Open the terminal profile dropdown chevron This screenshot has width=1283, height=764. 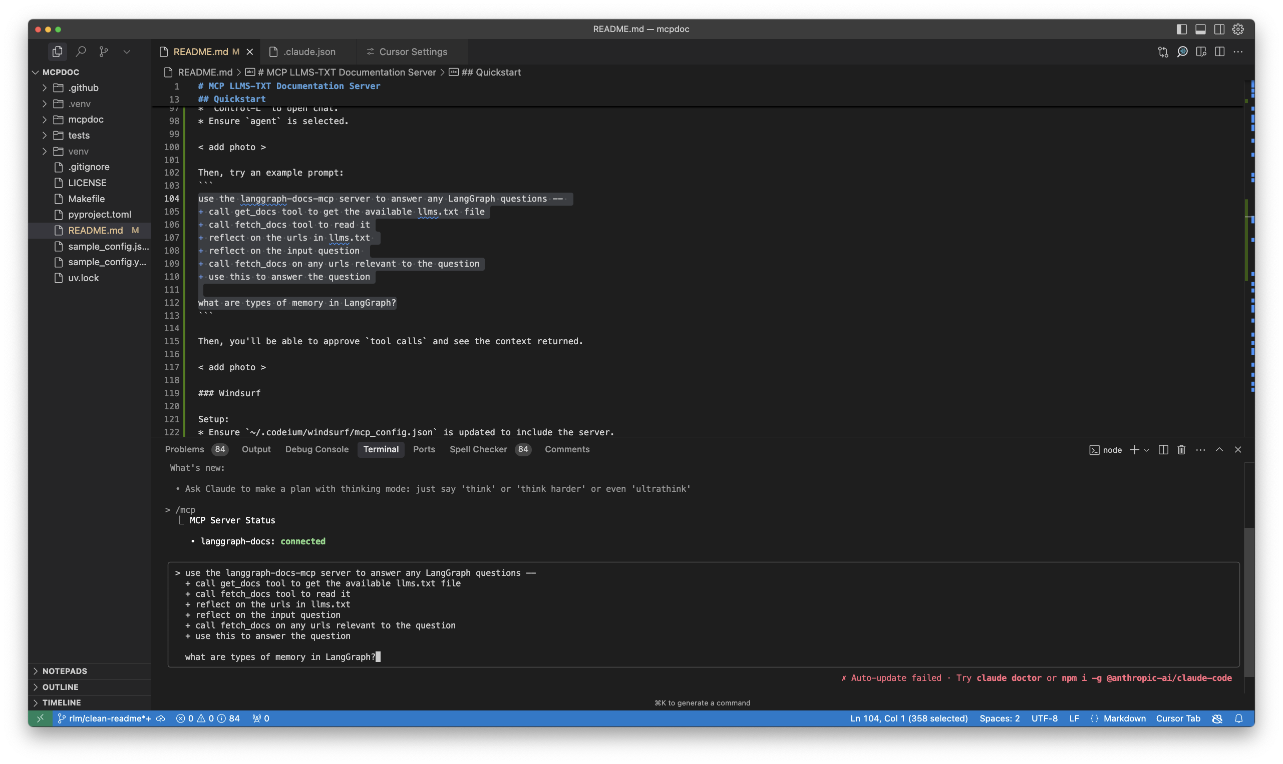point(1146,449)
